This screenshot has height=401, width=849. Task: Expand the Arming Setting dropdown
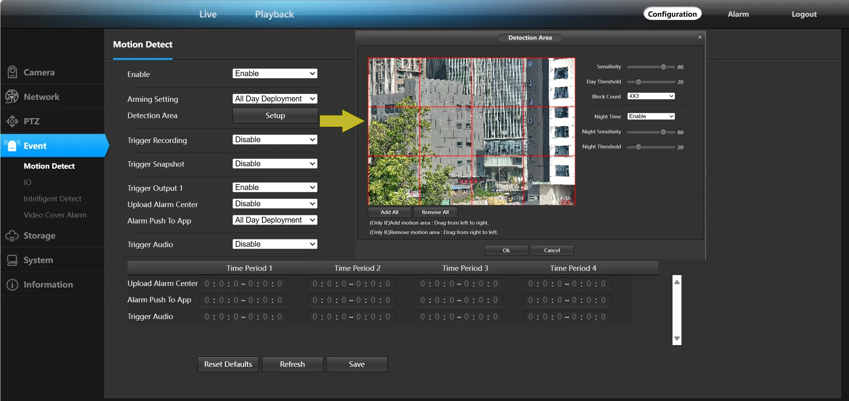click(x=275, y=99)
